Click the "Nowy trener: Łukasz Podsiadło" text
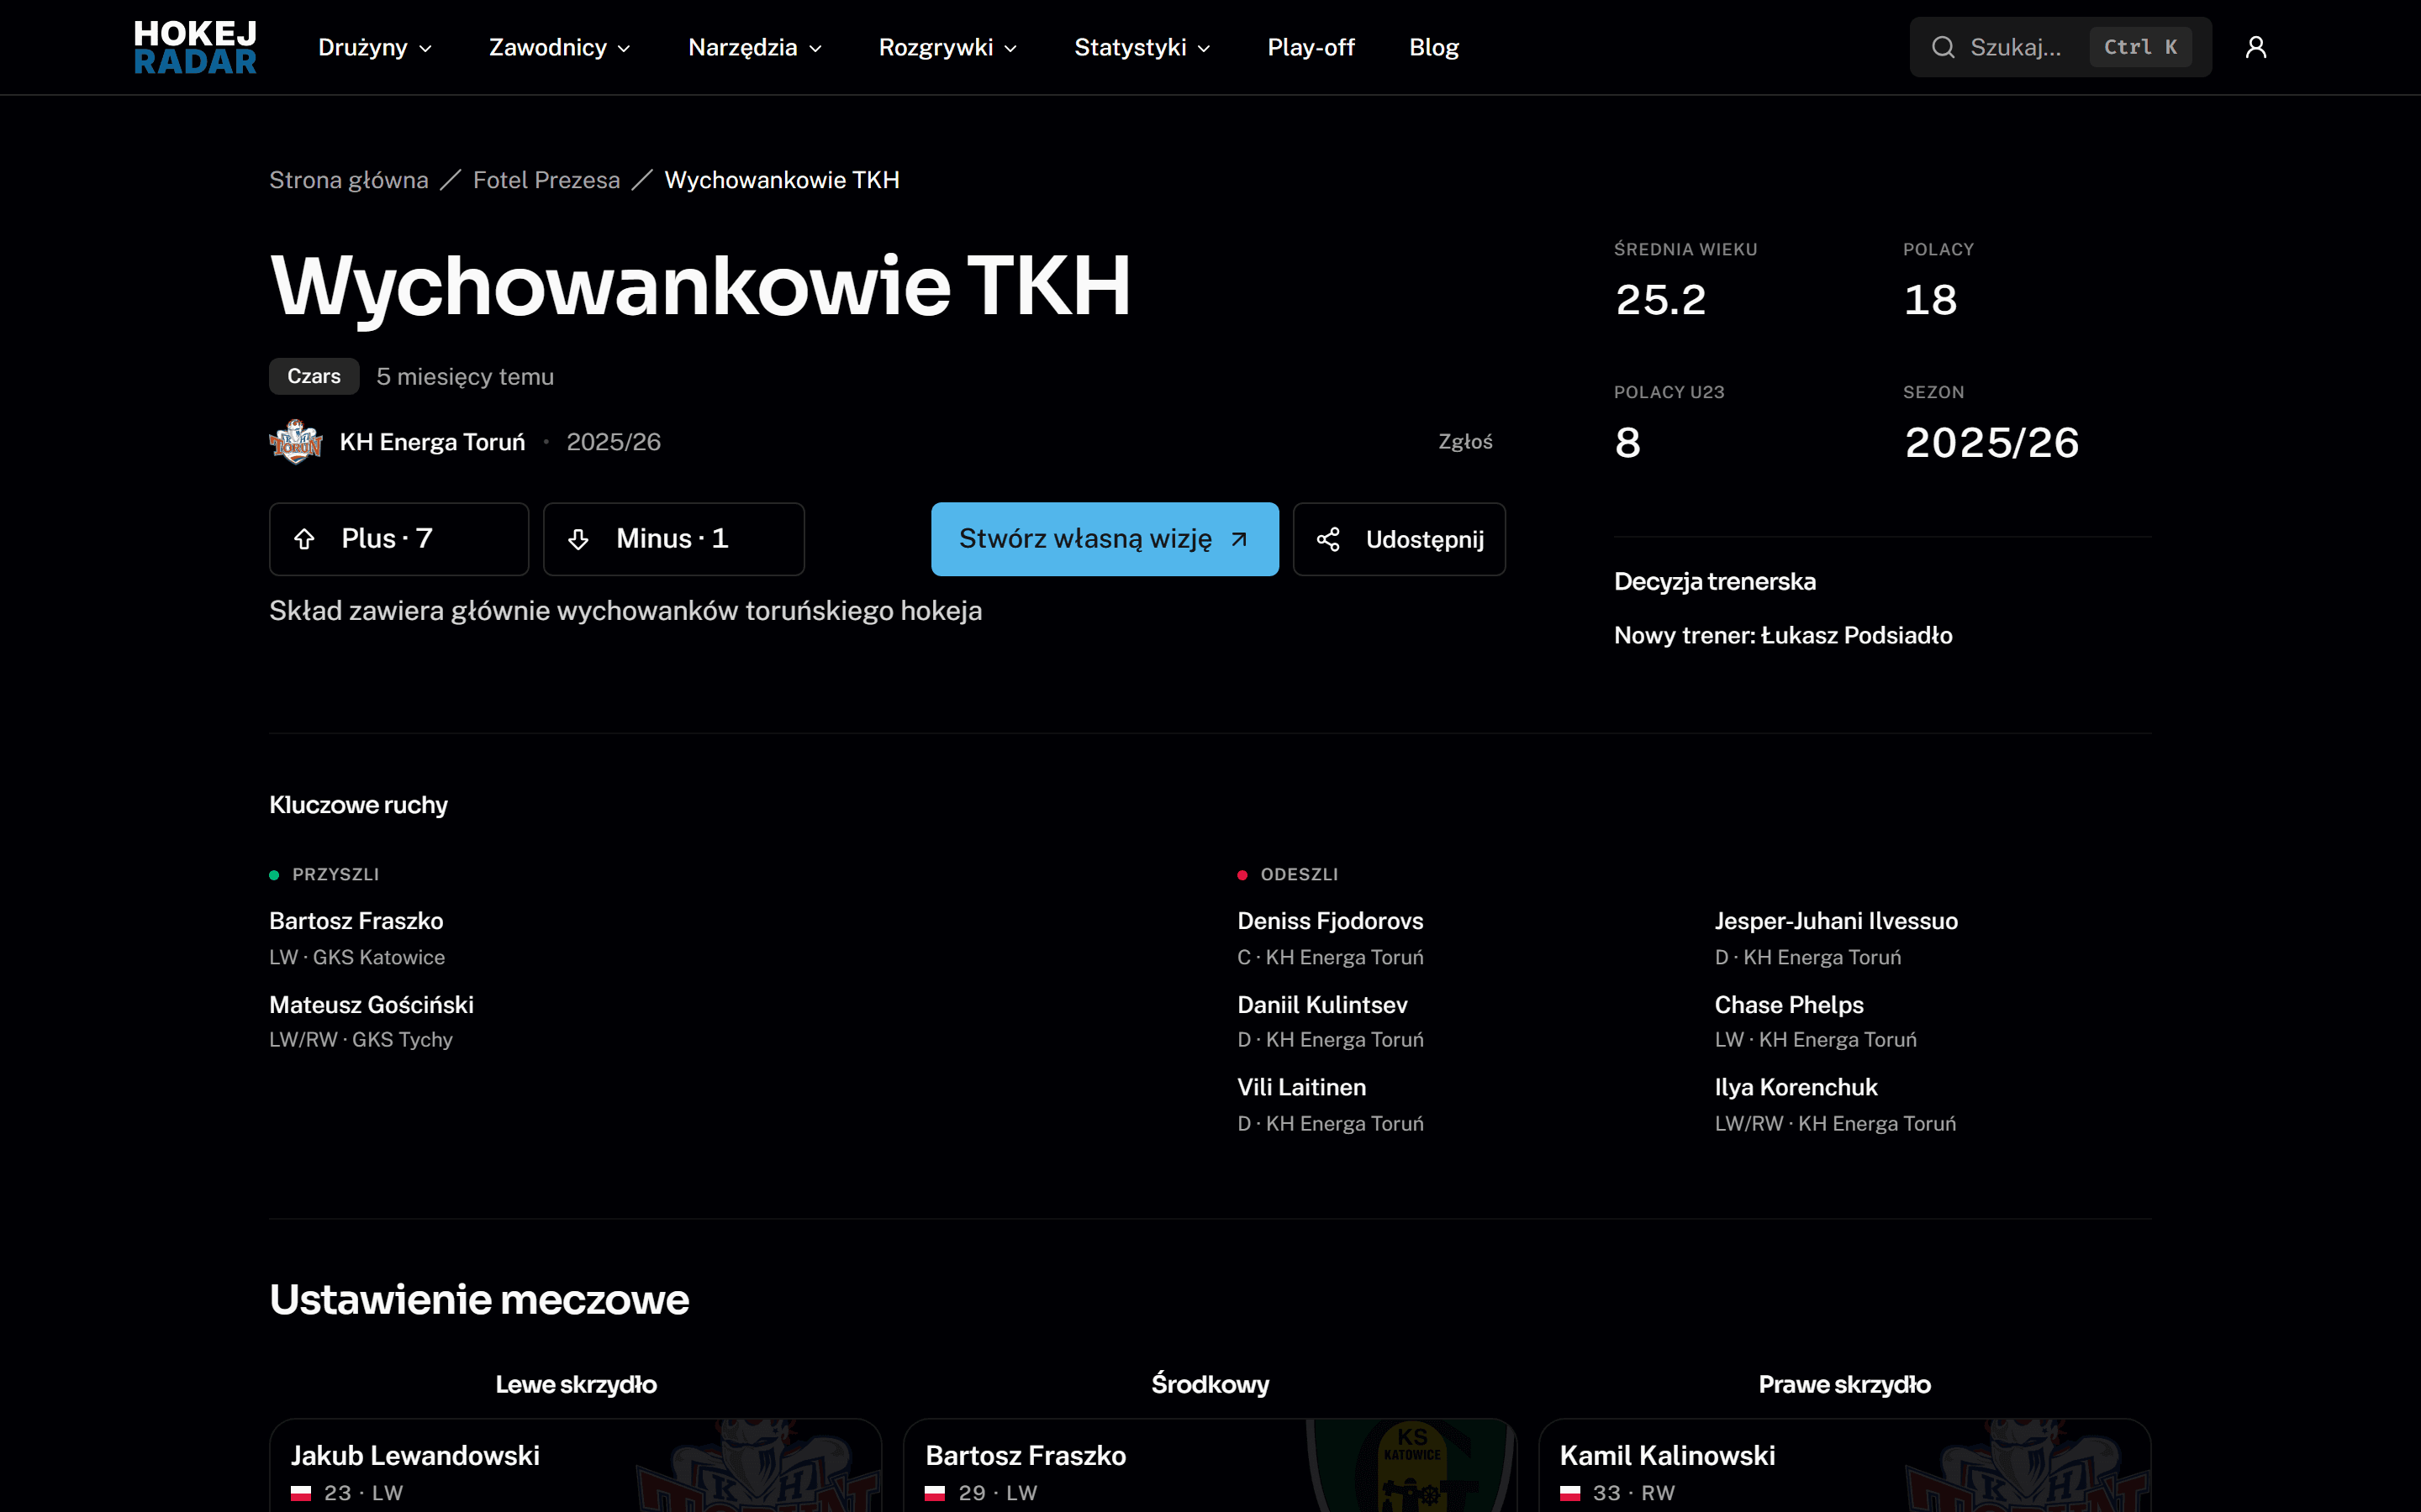The height and width of the screenshot is (1512, 2421). tap(1783, 636)
